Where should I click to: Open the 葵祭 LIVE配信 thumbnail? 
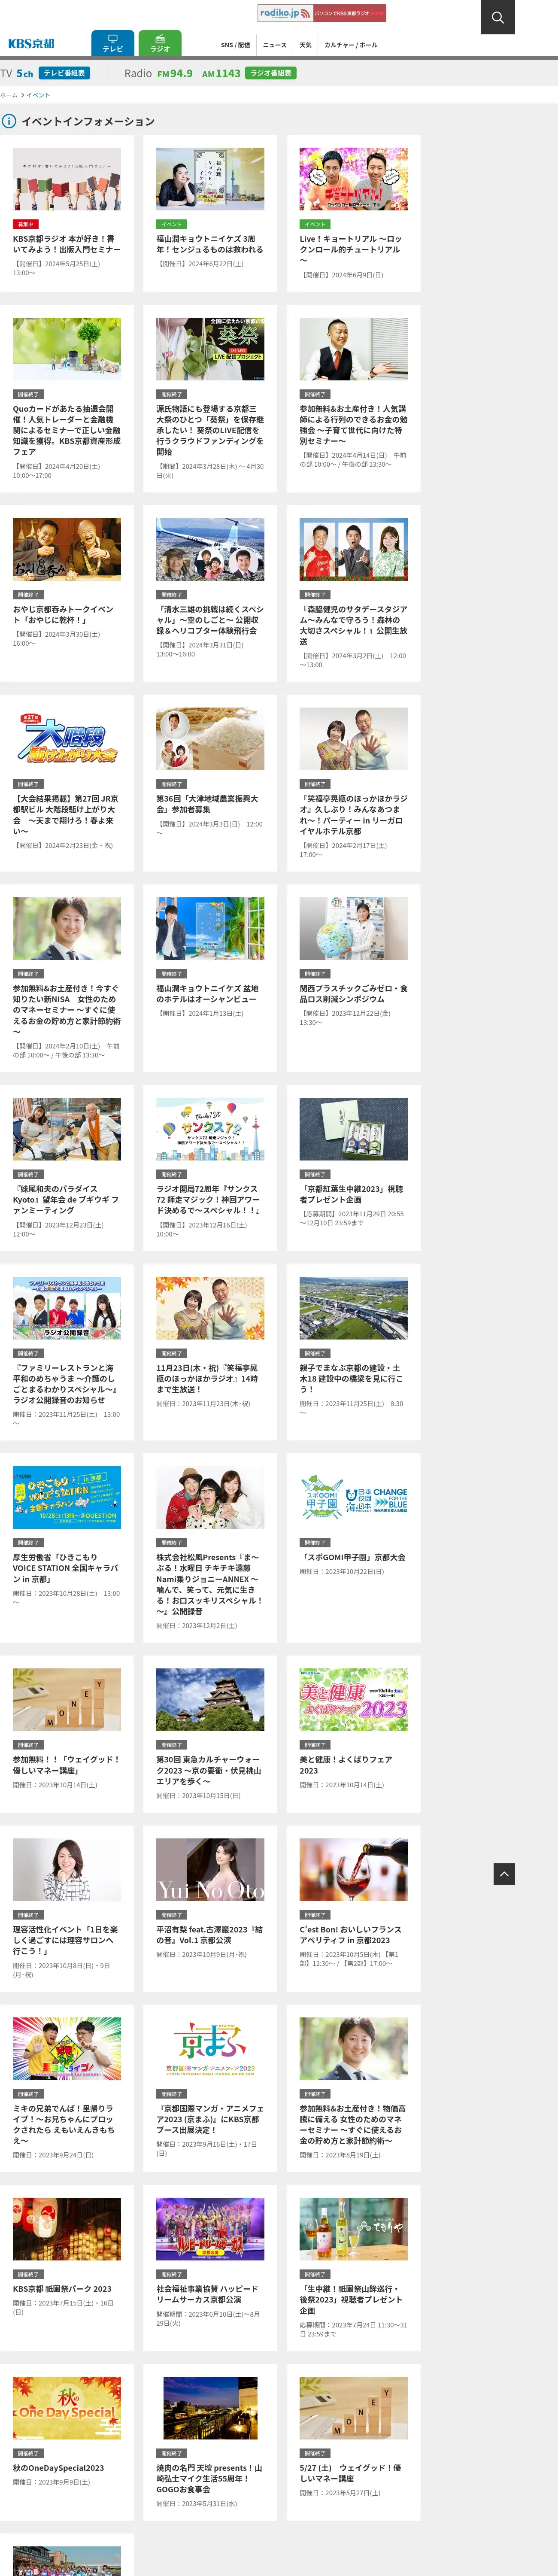tap(210, 349)
